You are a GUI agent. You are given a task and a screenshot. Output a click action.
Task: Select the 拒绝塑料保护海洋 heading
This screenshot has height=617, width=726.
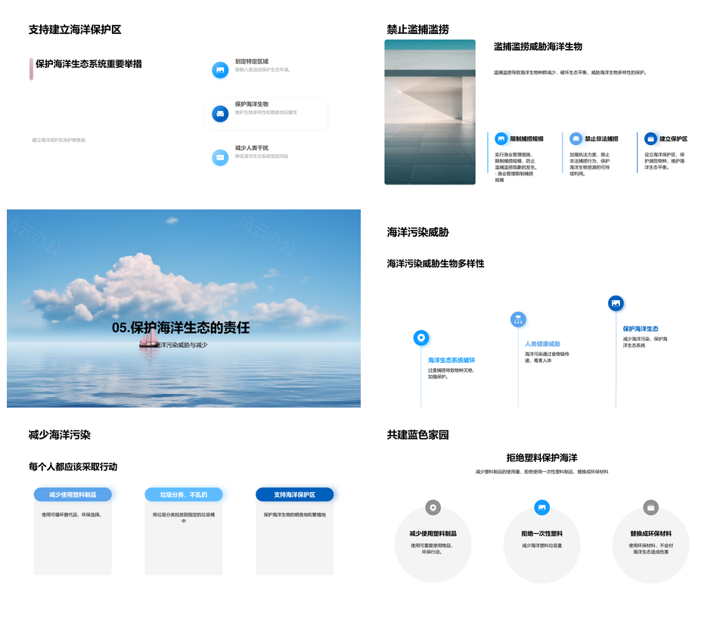coord(541,457)
